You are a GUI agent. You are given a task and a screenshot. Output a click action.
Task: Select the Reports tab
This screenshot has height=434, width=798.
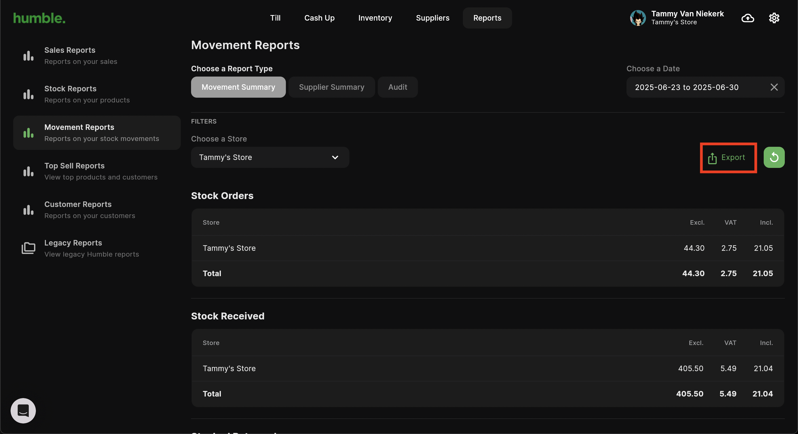click(x=487, y=18)
